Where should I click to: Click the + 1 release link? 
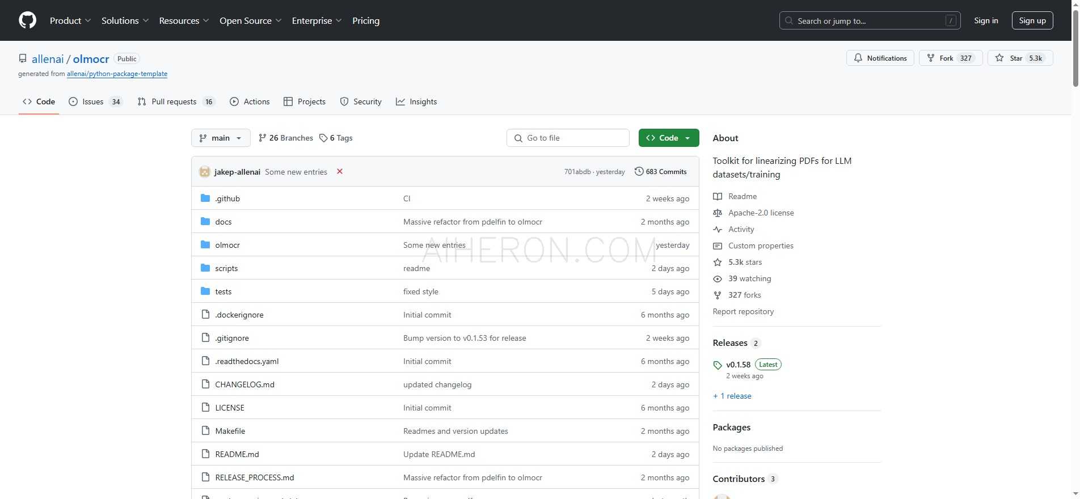click(x=732, y=396)
